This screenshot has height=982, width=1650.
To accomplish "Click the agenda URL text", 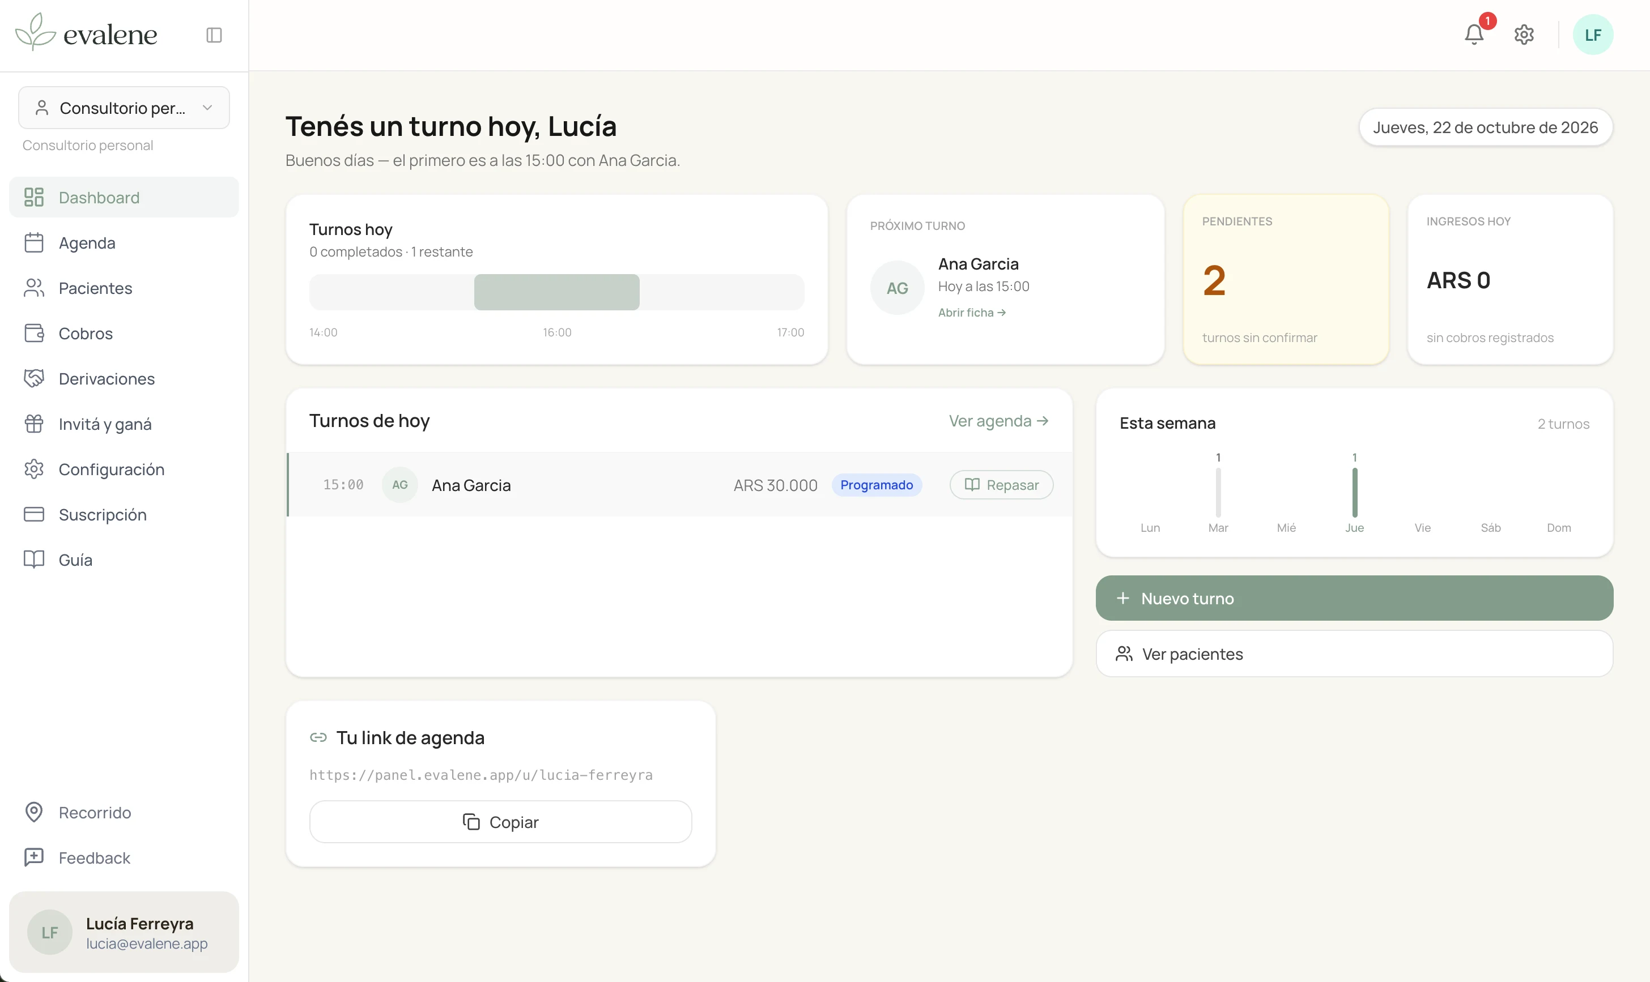I will (x=481, y=775).
